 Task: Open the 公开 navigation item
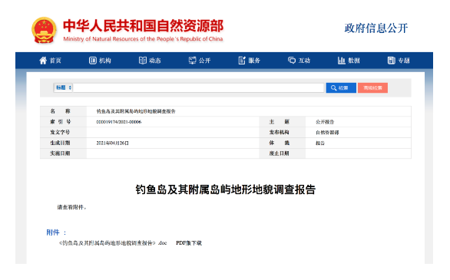tap(200, 61)
